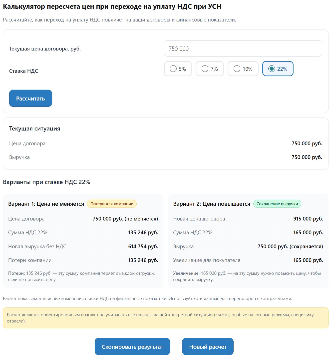Click the Скопировать результат button
This screenshot has width=331, height=360.
tap(132, 347)
